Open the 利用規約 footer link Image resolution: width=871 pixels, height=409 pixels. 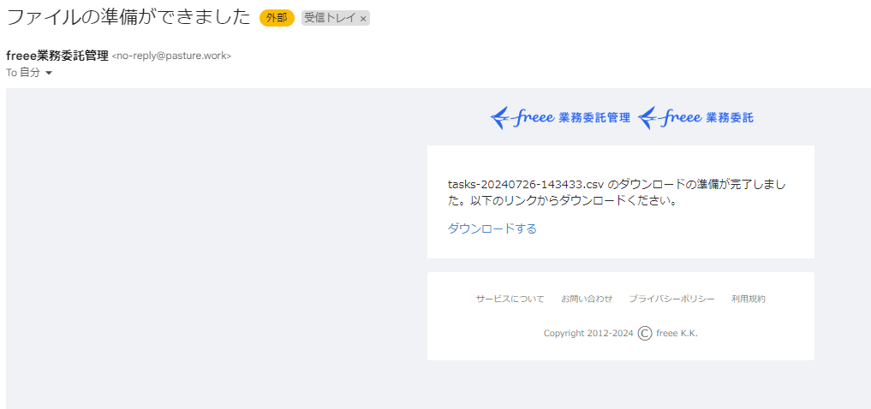pyautogui.click(x=749, y=299)
